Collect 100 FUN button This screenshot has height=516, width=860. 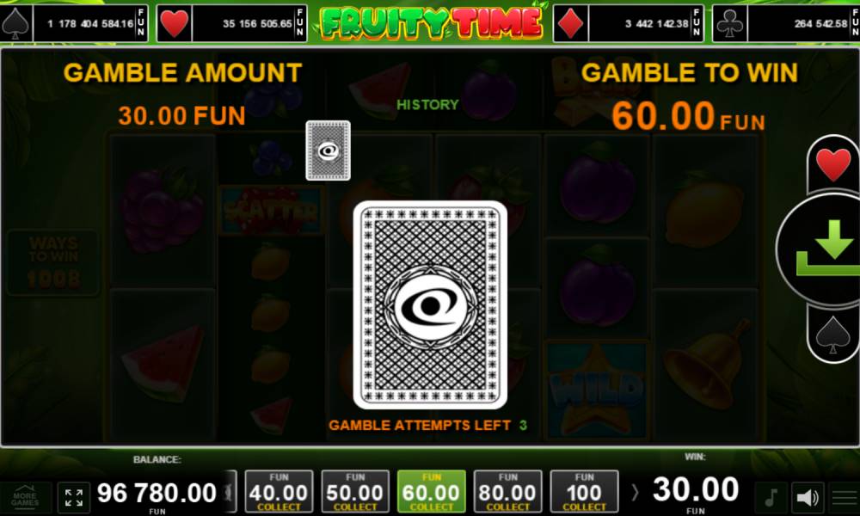click(584, 491)
